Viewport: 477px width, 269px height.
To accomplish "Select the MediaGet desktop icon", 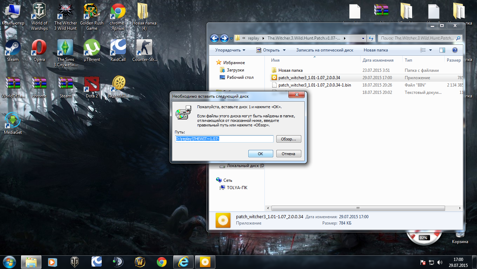I will pos(13,123).
